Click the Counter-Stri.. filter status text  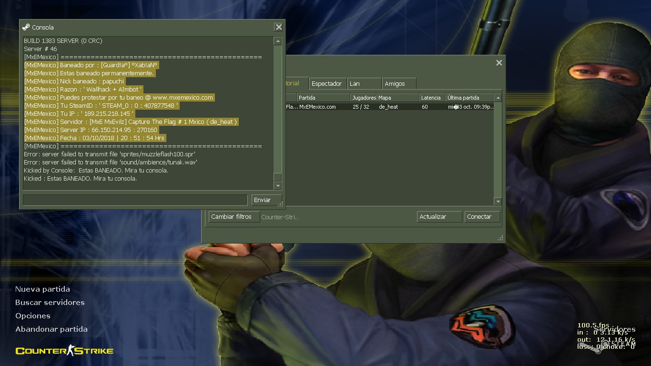tap(280, 217)
